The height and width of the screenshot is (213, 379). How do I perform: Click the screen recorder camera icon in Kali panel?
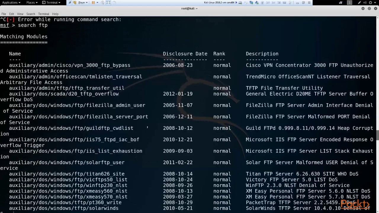point(341,2)
